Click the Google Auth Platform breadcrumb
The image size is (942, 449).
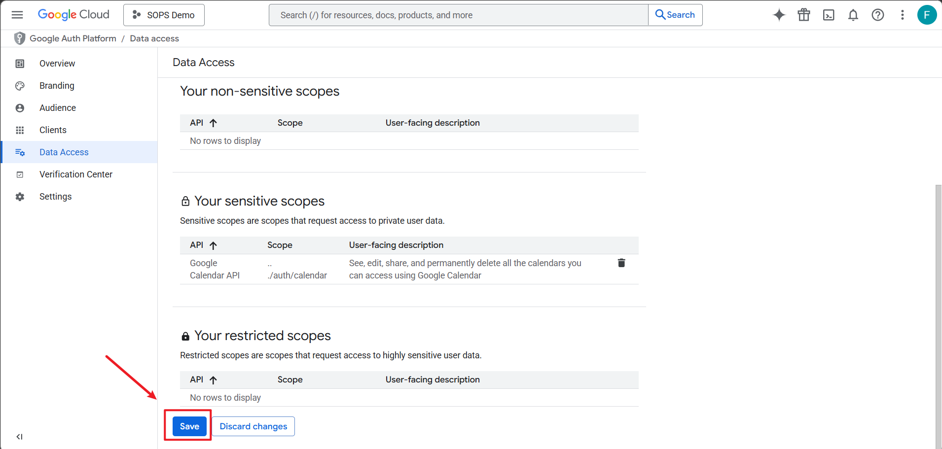(x=72, y=38)
